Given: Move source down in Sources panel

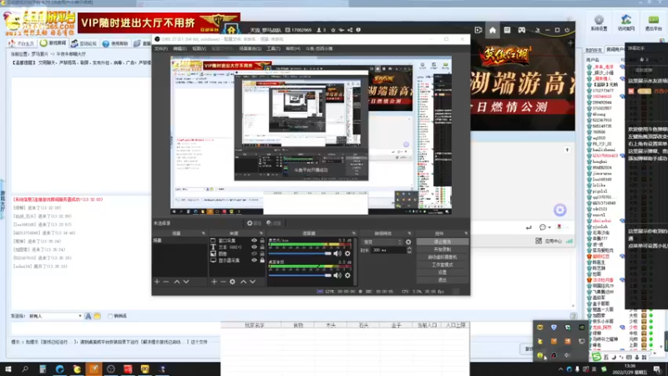Looking at the screenshot, I should (253, 282).
